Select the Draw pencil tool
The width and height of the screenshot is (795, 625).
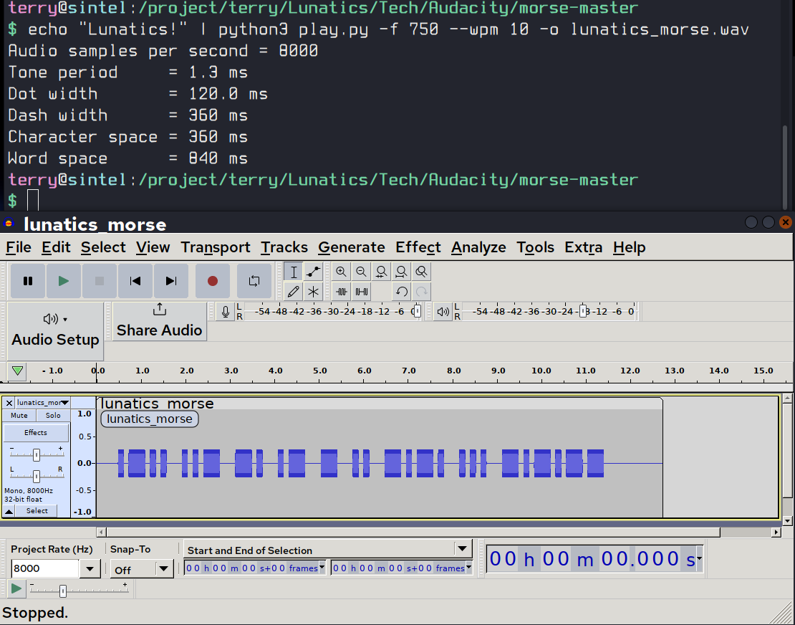[x=293, y=292]
